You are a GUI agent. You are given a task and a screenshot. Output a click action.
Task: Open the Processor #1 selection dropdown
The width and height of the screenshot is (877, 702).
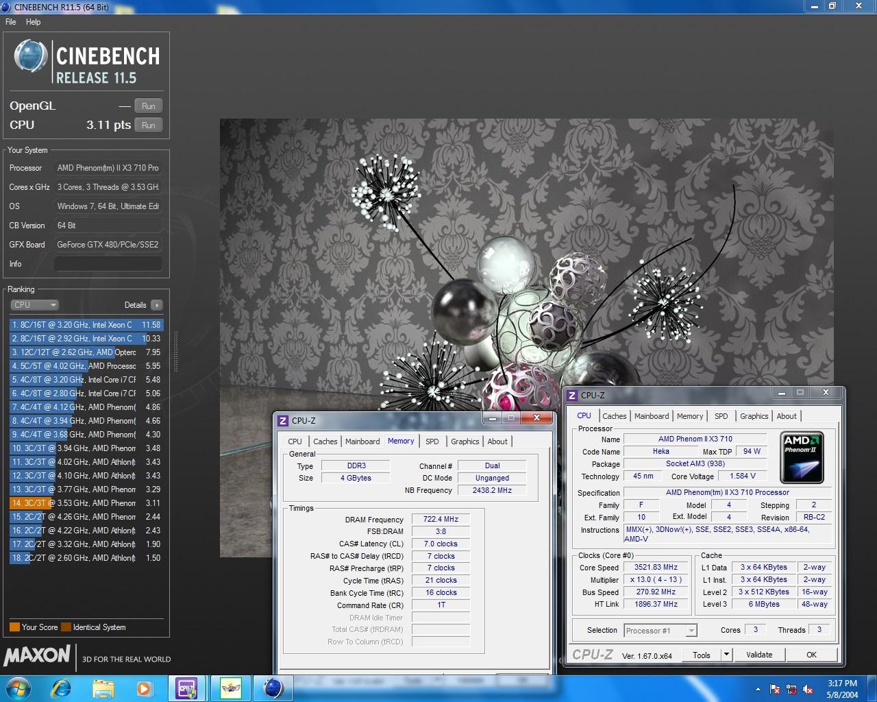(660, 631)
